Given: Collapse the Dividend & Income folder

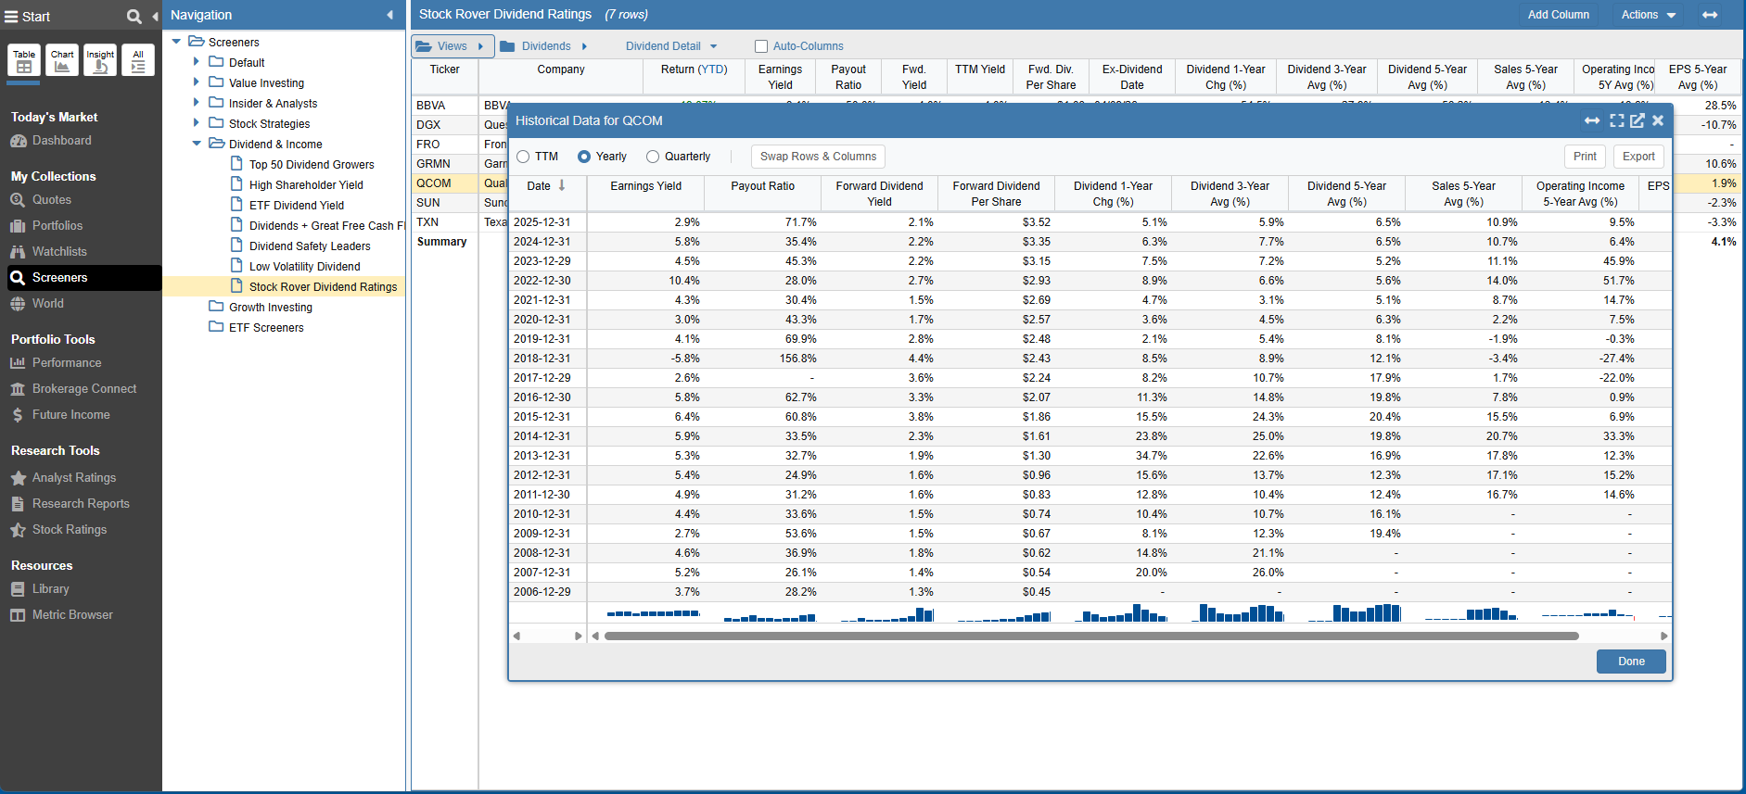Looking at the screenshot, I should point(197,144).
